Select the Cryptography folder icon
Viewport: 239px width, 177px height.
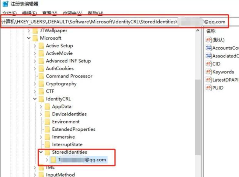click(41, 84)
